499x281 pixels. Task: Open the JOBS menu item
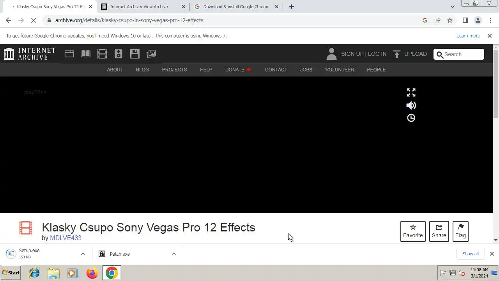point(306,70)
